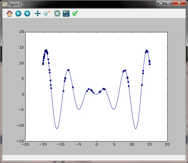188x163 pixels.
Task: Click the y-axis tick label 5
Action: 23,79
